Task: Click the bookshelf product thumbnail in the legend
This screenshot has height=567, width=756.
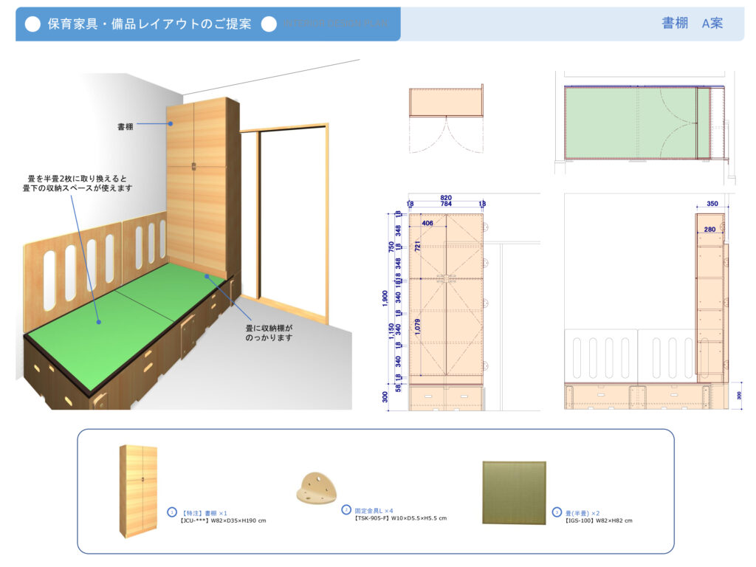Action: click(138, 491)
